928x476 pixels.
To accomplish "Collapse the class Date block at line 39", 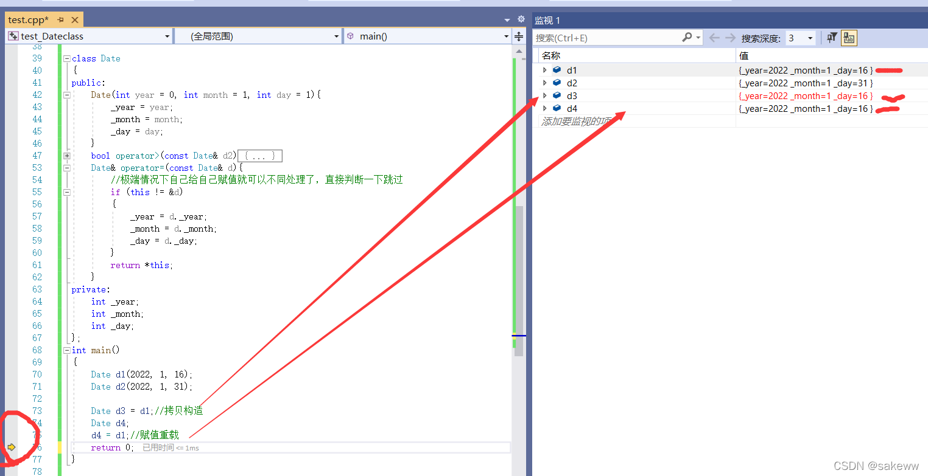I will pos(67,58).
